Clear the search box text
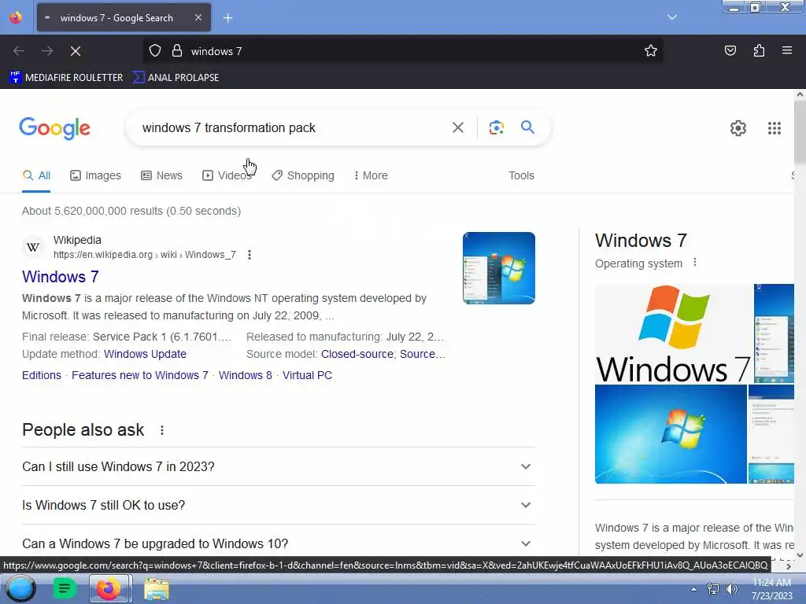Image resolution: width=806 pixels, height=604 pixels. tap(457, 127)
